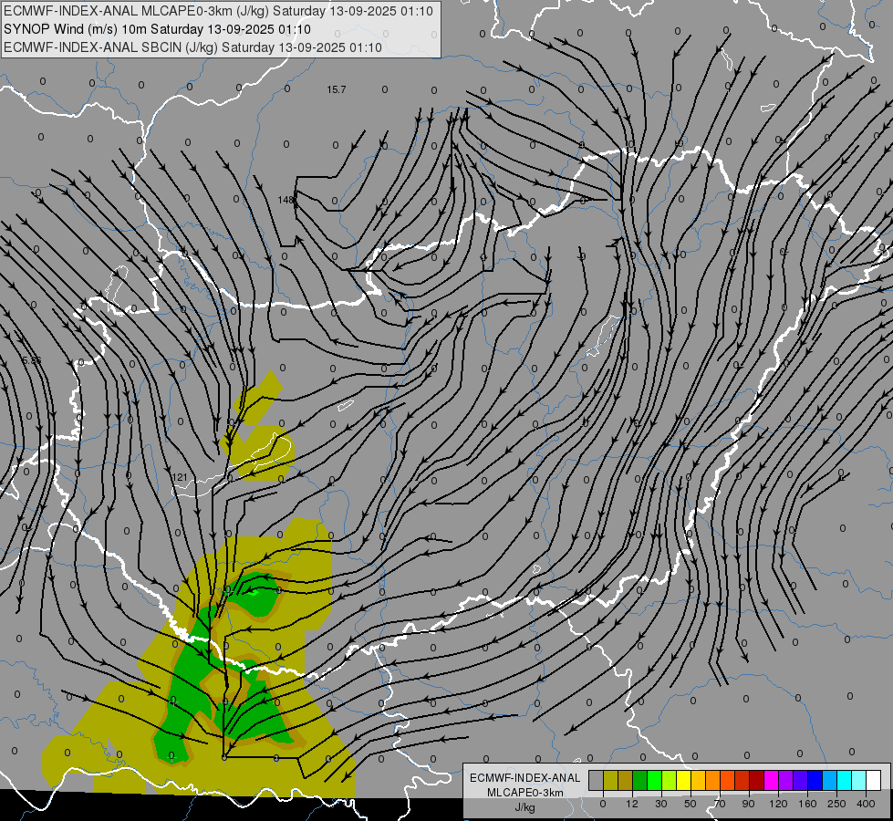Image resolution: width=893 pixels, height=821 pixels.
Task: Click the SBCIN title line in header
Action: tap(192, 47)
